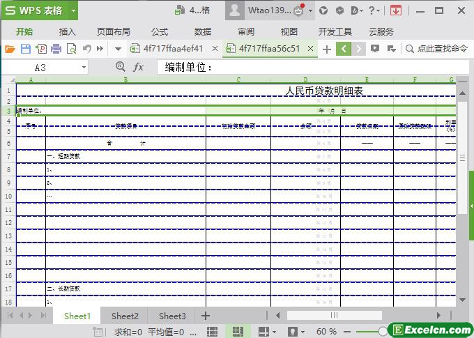Click the Open folder icon

[10, 49]
